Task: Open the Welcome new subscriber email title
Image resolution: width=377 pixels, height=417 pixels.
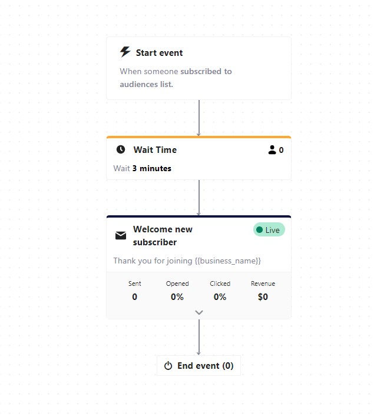Action: 163,236
